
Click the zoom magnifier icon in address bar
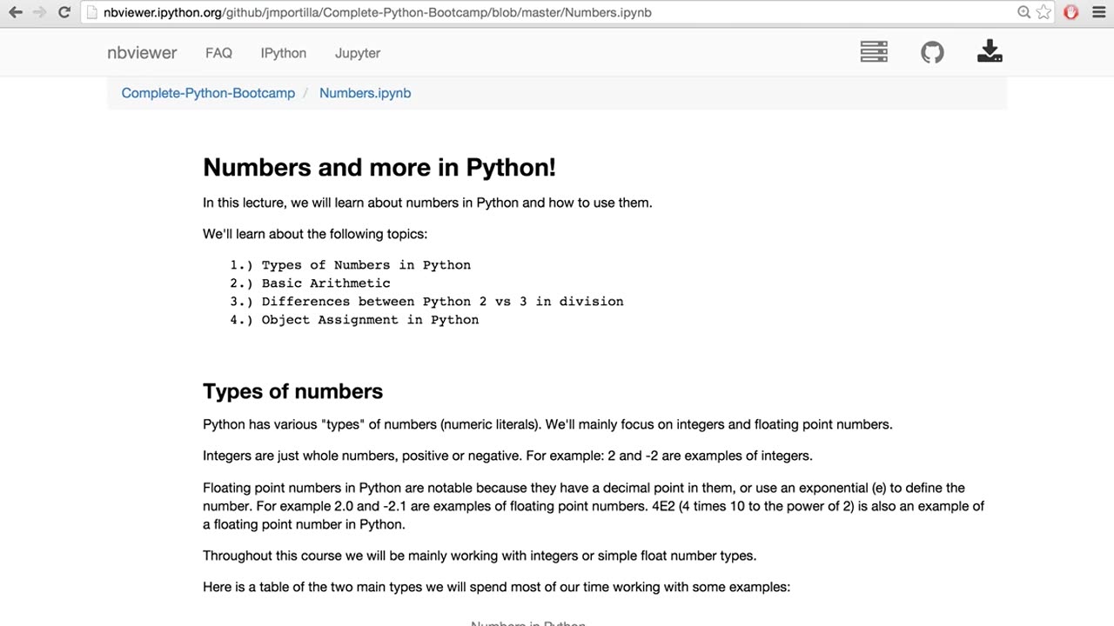[1024, 12]
